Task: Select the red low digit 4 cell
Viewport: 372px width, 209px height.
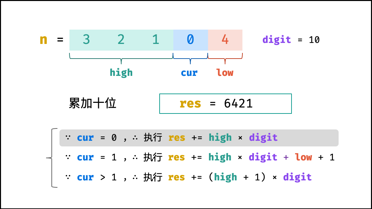Action: (225, 40)
